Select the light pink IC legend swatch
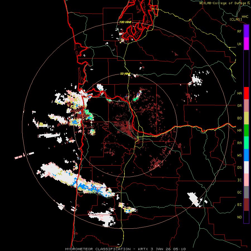Screen dimensions: 251x251 click(246, 180)
